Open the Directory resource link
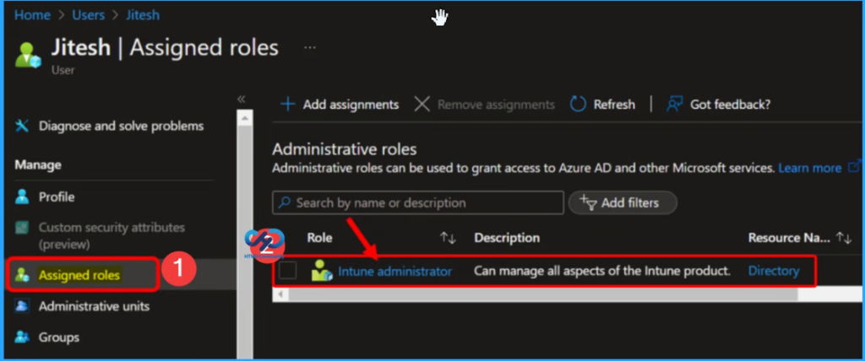The width and height of the screenshot is (865, 361). point(774,271)
